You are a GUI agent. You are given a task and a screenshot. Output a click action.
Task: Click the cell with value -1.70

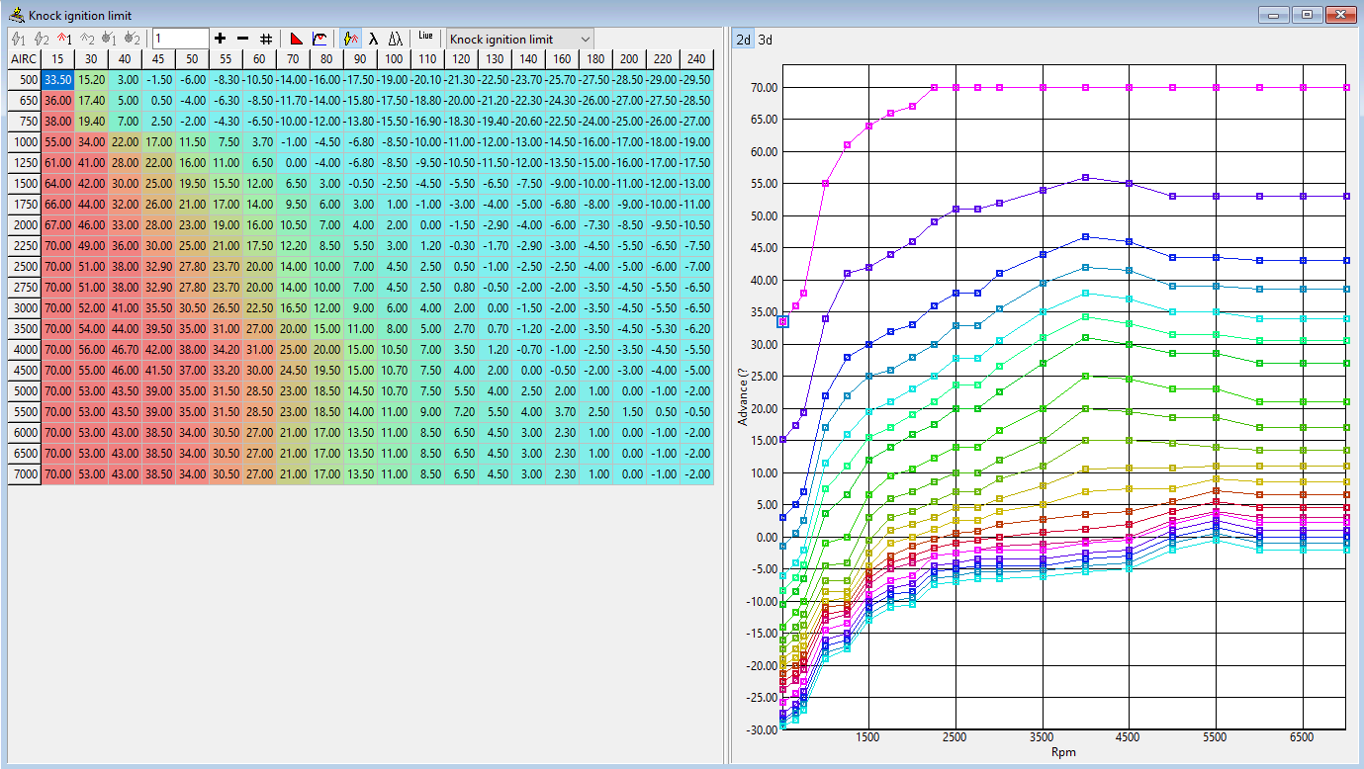pyautogui.click(x=495, y=245)
